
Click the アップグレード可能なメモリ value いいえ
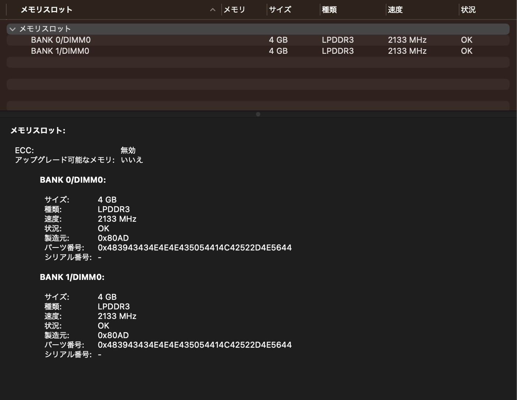(132, 160)
